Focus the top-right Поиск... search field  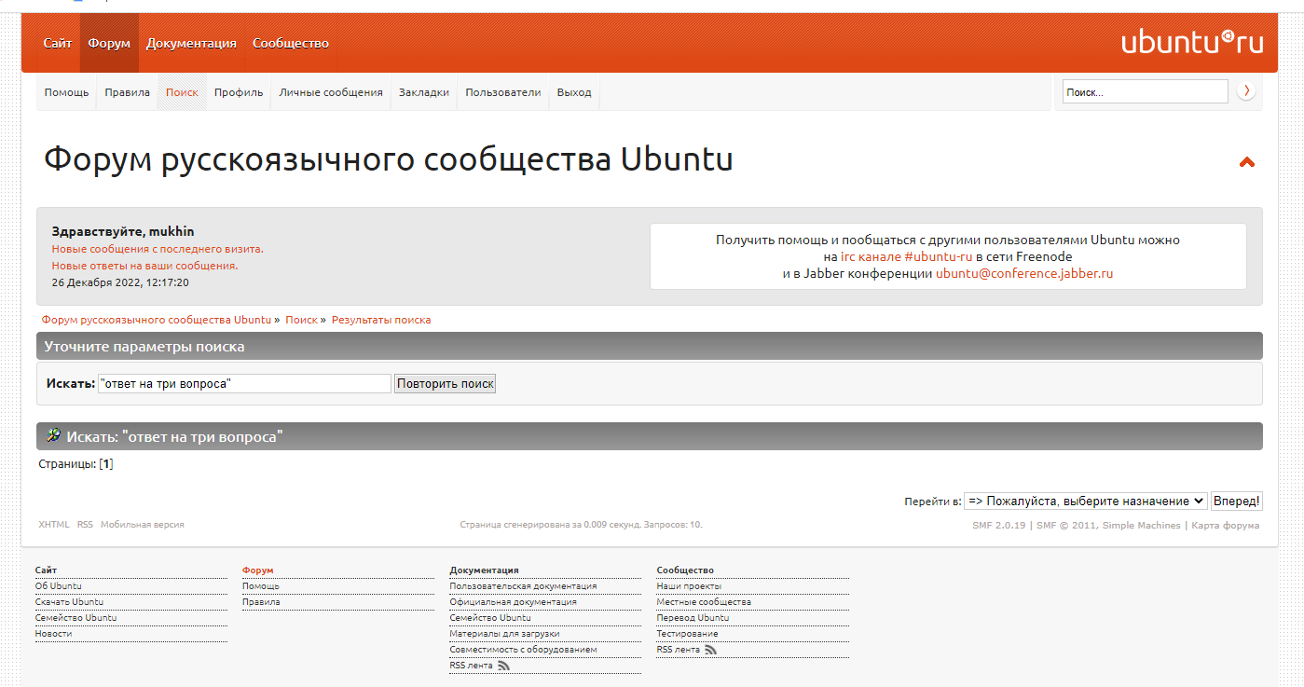click(x=1146, y=91)
